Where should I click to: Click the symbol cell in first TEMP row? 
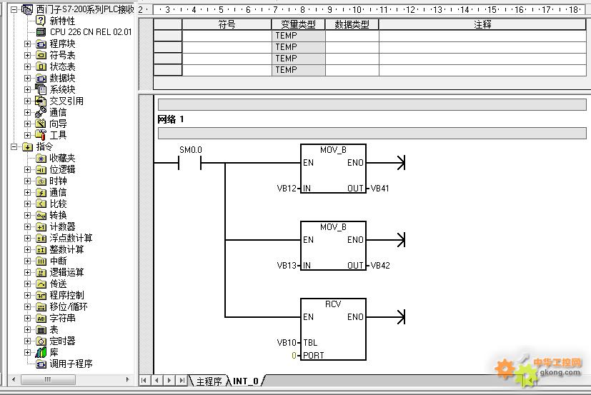[227, 36]
